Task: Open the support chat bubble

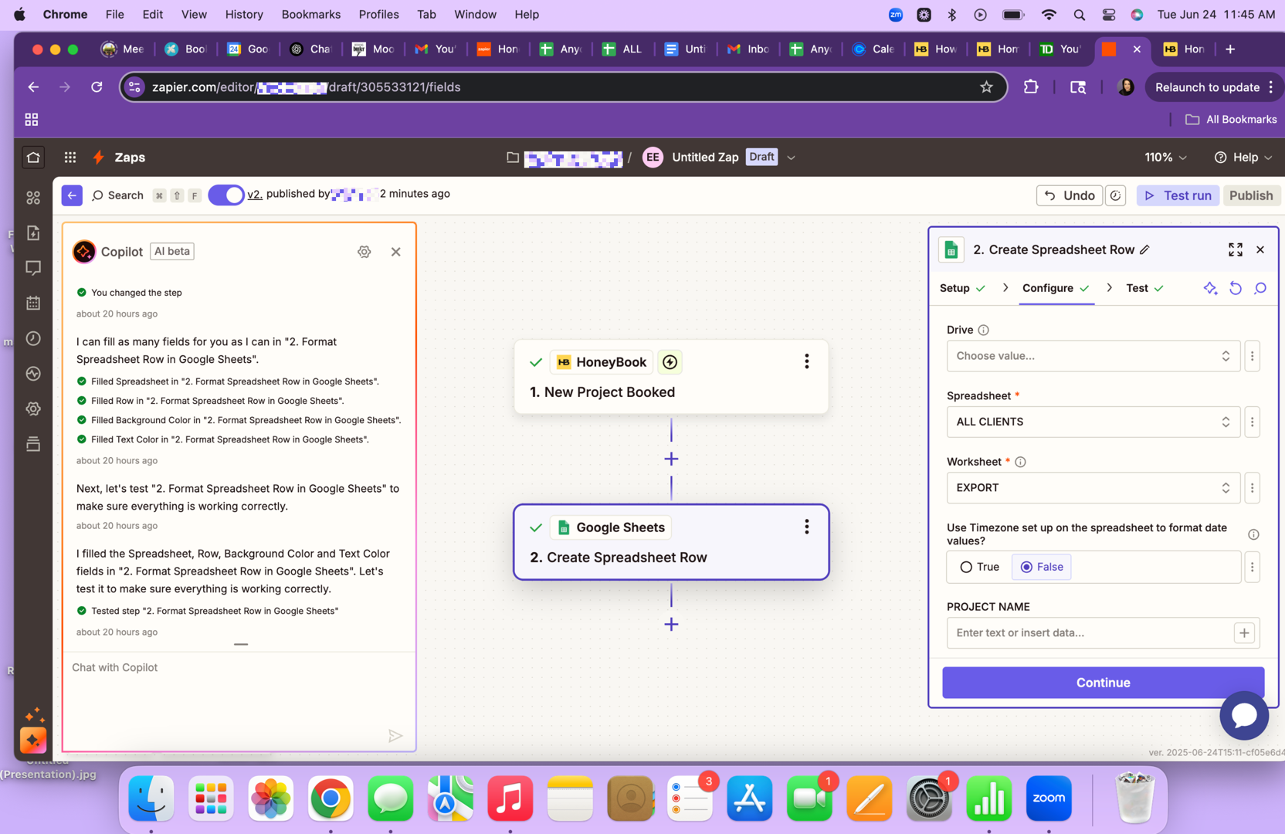Action: pos(1244,715)
